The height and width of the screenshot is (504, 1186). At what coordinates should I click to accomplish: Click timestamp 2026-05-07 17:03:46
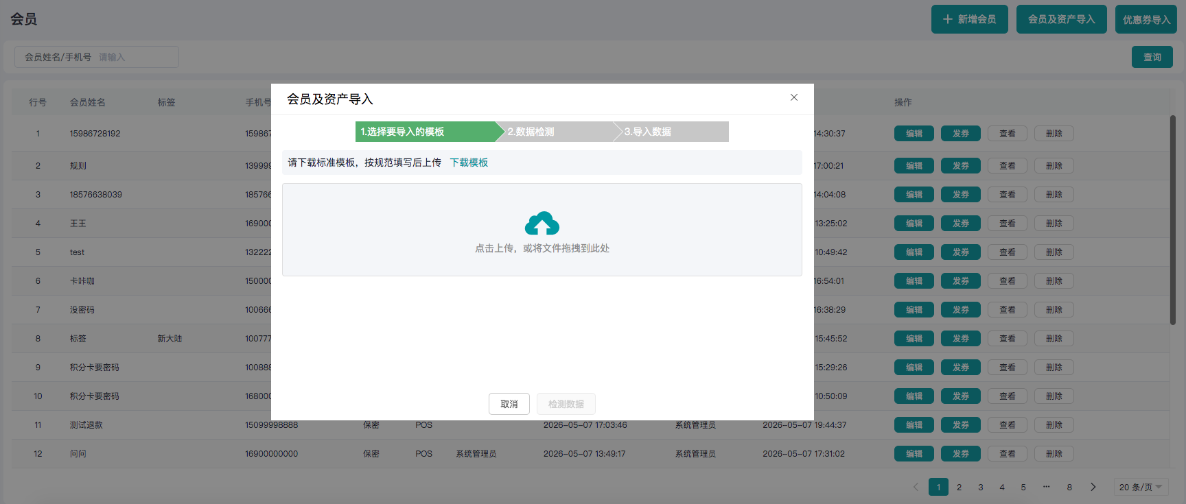pos(585,425)
